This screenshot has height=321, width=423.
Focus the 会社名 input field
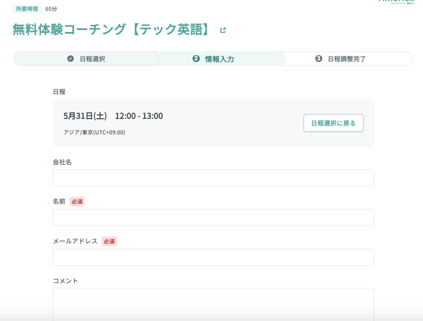[213, 178]
